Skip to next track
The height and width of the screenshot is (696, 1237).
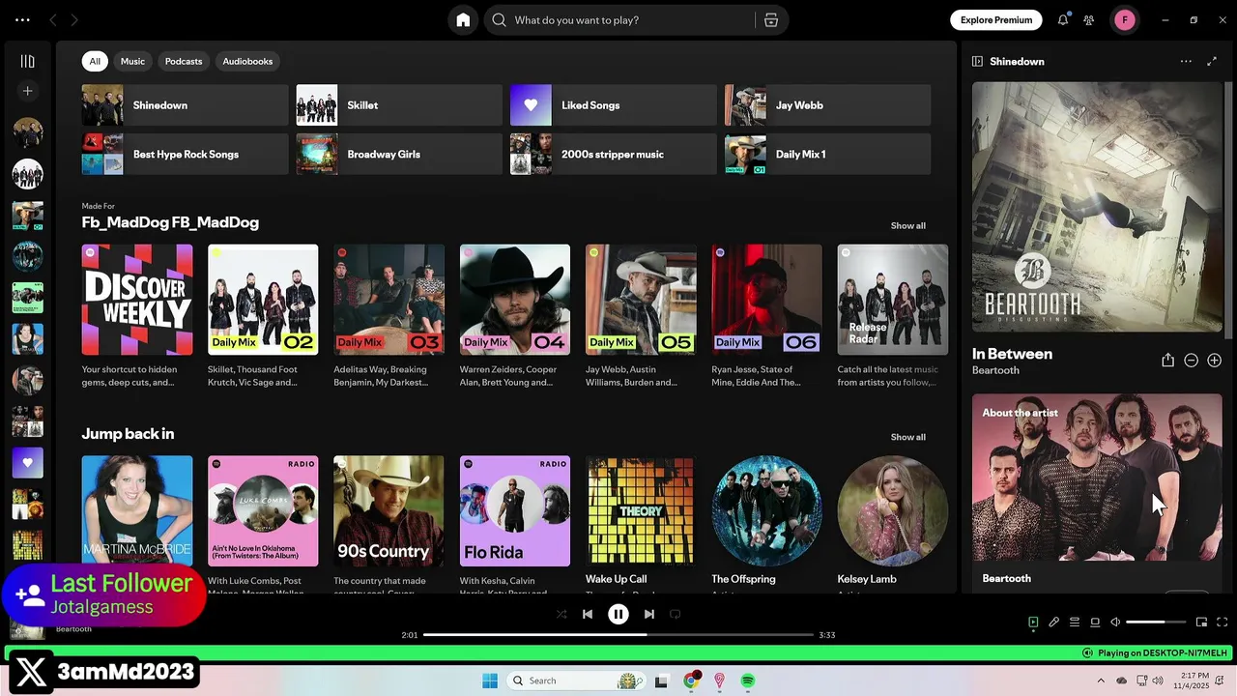(649, 614)
